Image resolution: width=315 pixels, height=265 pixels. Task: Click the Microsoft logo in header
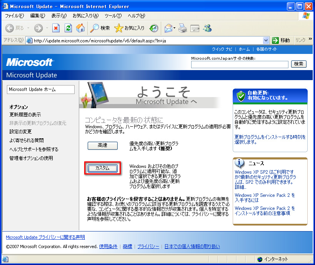[x=30, y=62]
